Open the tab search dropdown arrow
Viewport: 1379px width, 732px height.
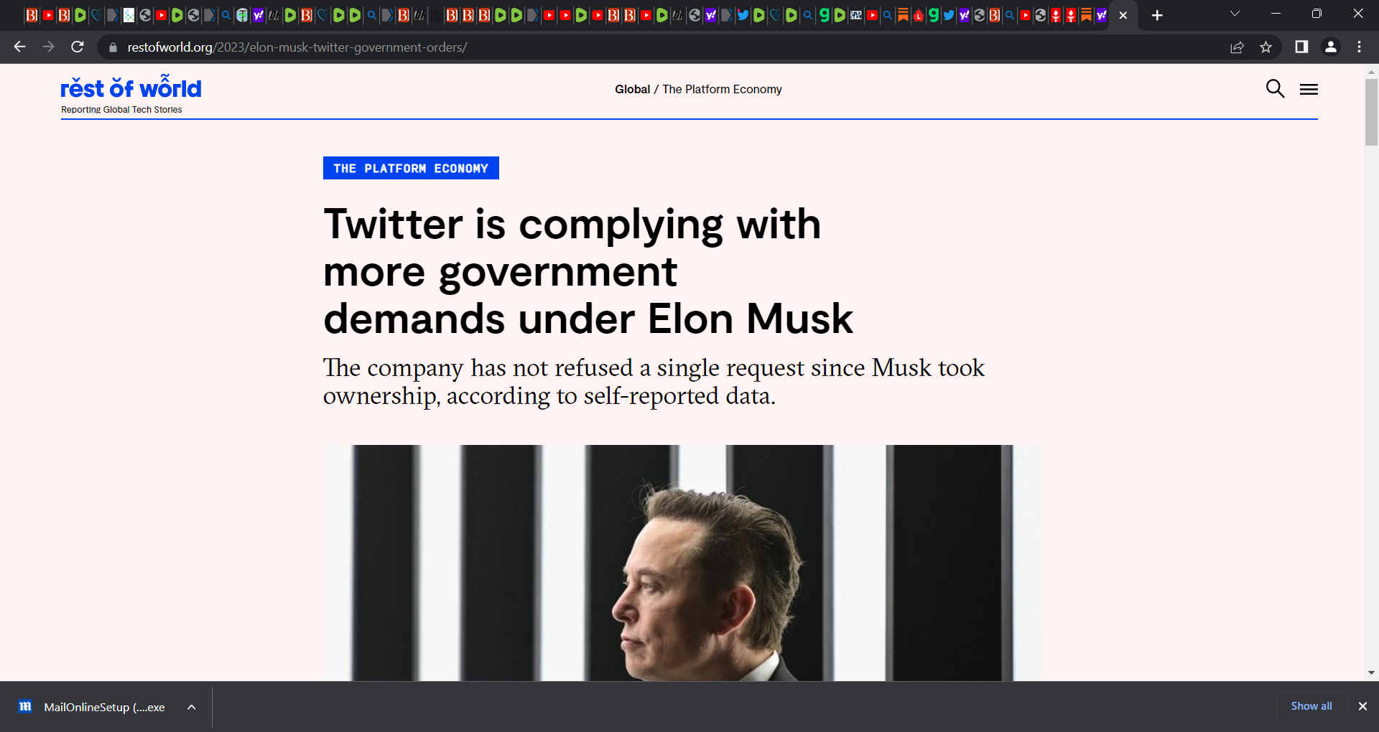(x=1235, y=14)
